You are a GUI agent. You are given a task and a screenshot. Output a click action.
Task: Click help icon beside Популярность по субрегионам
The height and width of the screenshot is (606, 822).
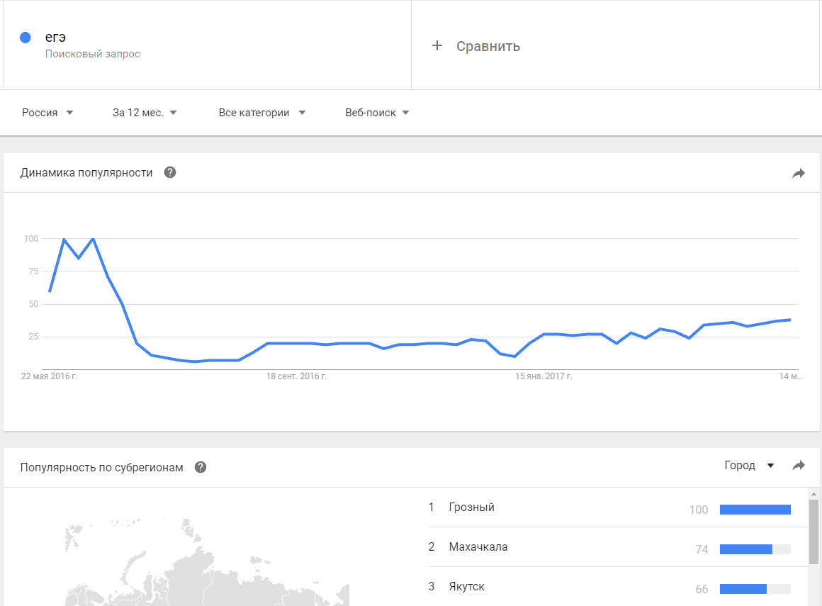[x=201, y=467]
